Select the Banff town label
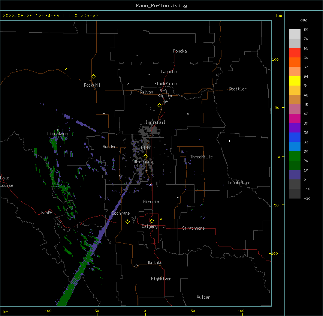 (x=46, y=213)
